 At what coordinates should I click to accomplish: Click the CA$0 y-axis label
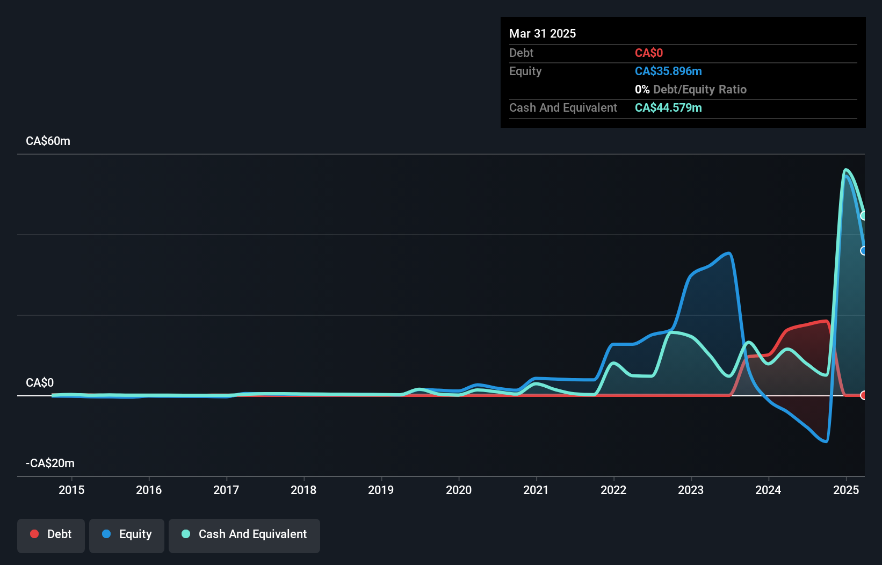40,383
